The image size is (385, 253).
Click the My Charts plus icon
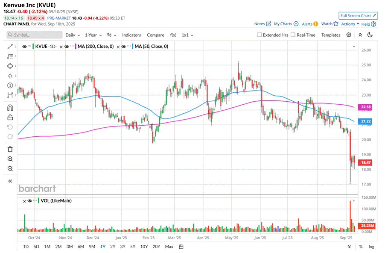296,24
